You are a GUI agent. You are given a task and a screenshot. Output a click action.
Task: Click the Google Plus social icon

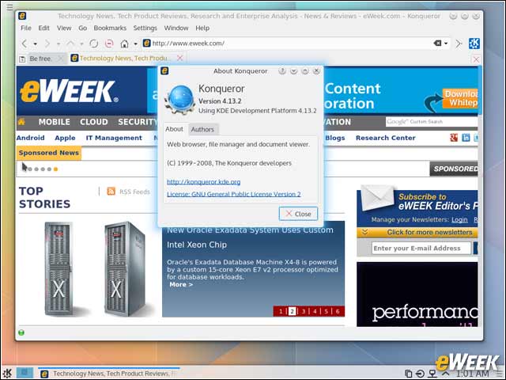pyautogui.click(x=454, y=138)
